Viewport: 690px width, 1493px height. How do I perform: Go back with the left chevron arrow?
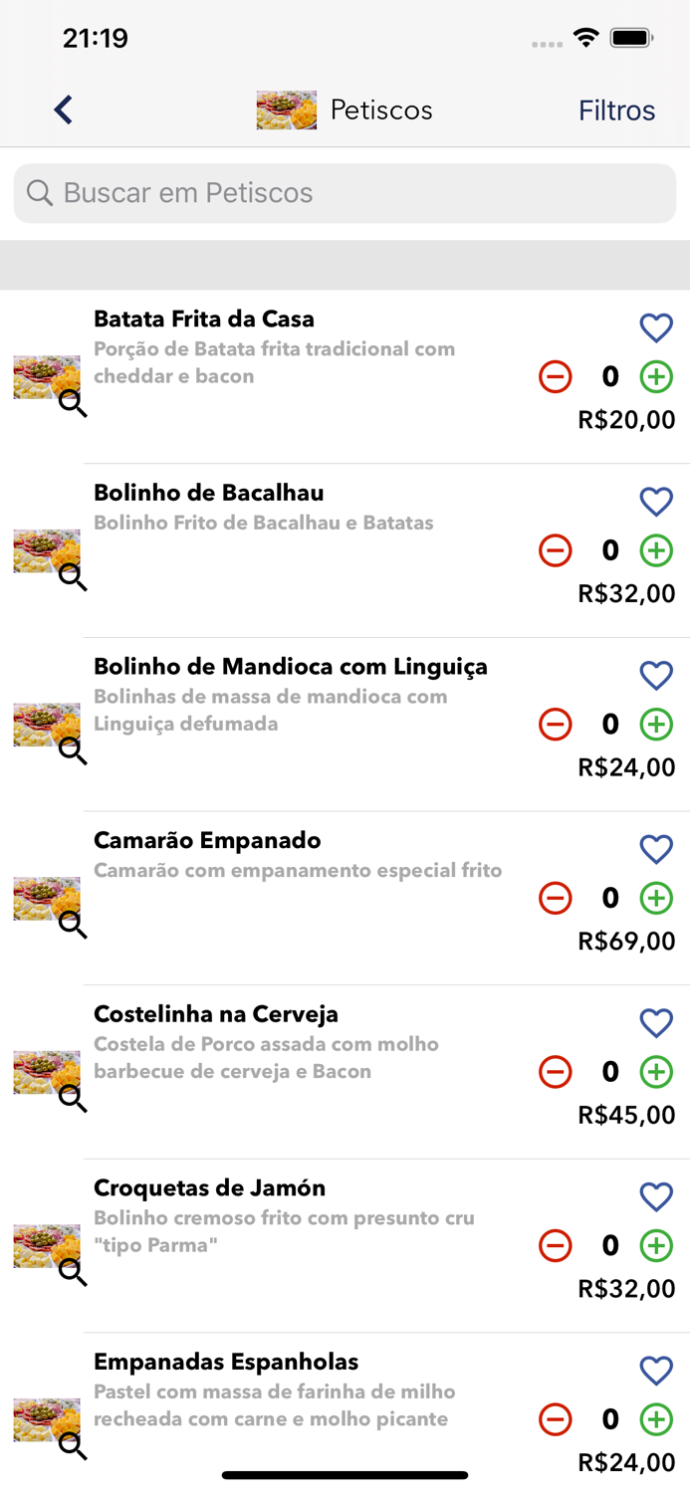pyautogui.click(x=62, y=109)
